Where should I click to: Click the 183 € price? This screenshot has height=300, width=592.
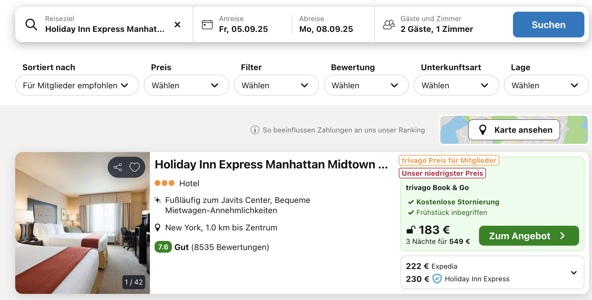pyautogui.click(x=434, y=230)
